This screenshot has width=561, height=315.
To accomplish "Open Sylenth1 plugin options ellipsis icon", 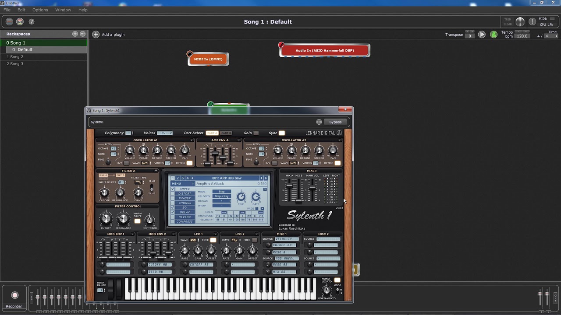I will tap(319, 122).
